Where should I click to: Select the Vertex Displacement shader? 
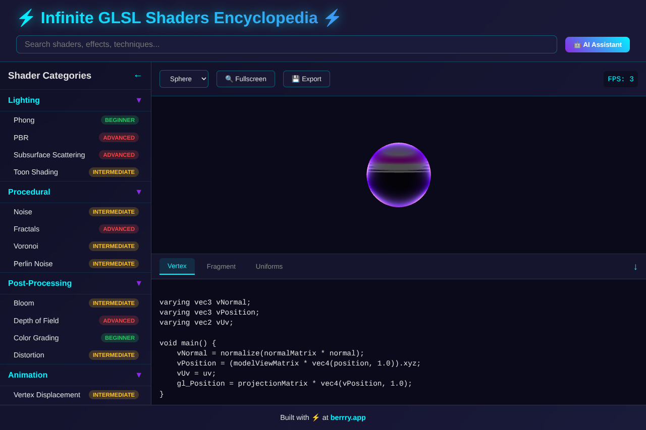(46, 395)
